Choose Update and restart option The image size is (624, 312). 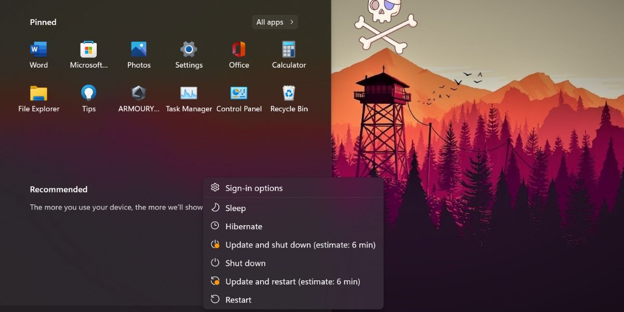(x=293, y=281)
